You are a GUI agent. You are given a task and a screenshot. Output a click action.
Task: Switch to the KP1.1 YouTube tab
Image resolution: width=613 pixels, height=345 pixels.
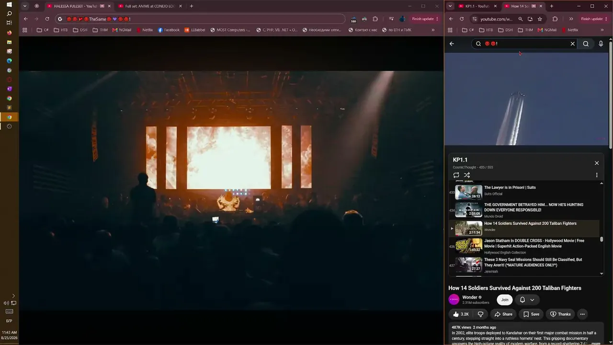477,6
